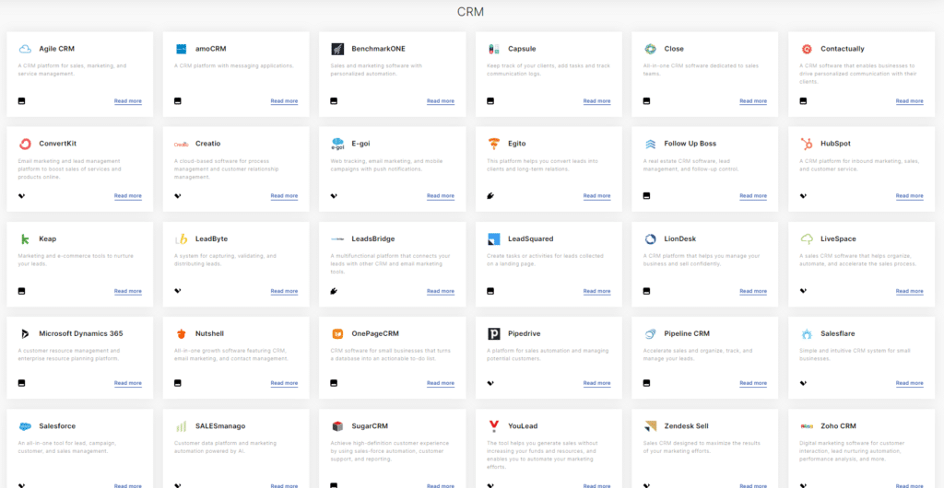This screenshot has height=488, width=944.
Task: Select the SugarCRM card title
Action: pos(370,426)
